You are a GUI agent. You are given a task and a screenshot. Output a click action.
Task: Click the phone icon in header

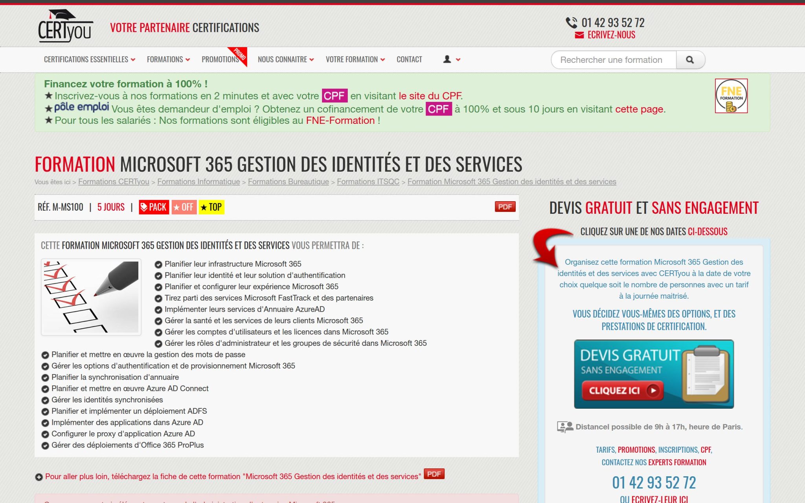coord(571,23)
